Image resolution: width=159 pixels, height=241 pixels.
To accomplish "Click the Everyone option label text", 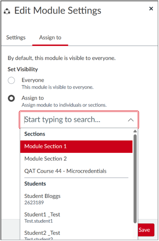I will (x=33, y=80).
